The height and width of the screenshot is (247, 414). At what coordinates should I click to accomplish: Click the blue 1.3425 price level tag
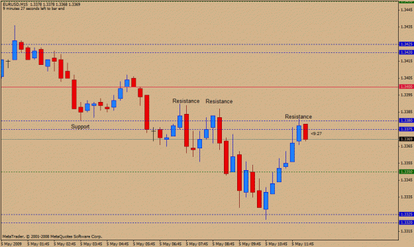(406, 44)
